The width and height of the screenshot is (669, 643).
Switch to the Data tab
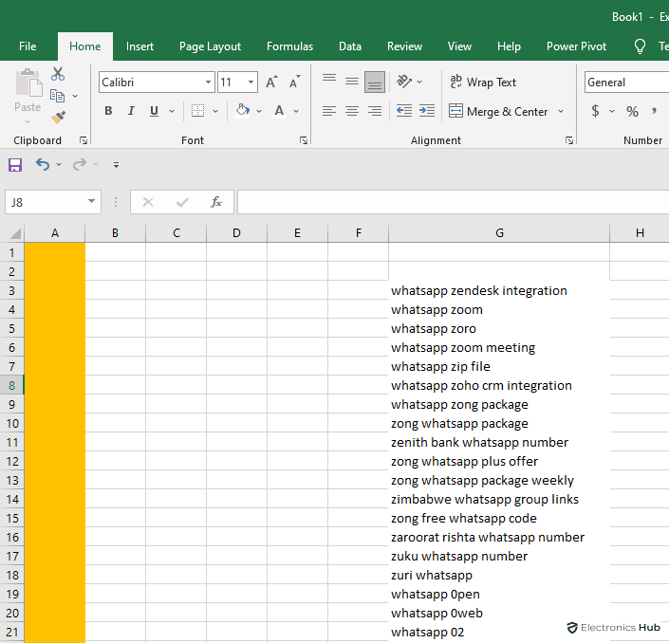[350, 46]
